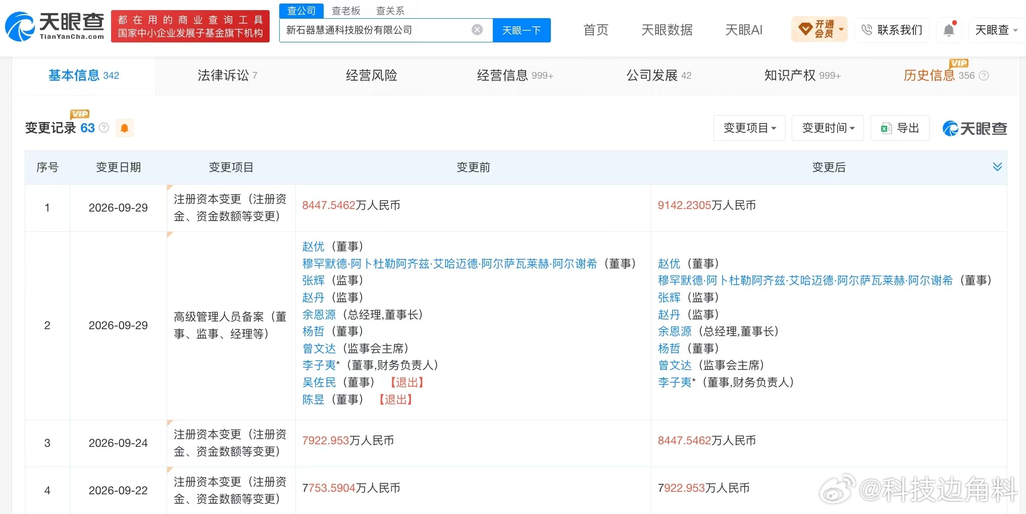Open 吴佐民 link marked 退出
The height and width of the screenshot is (514, 1026).
pyautogui.click(x=319, y=382)
